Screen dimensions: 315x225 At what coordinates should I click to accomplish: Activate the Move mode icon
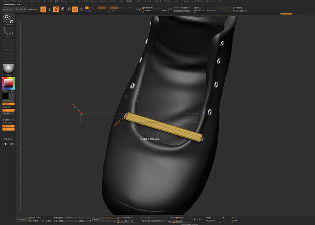56,9
